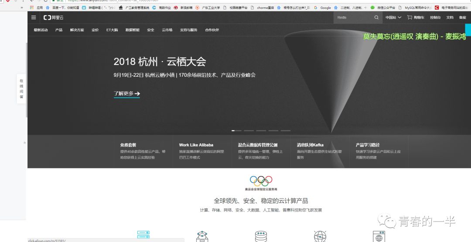The height and width of the screenshot is (242, 471).
Task: Open the 电子商务网站 bookmark
Action: pos(451,7)
